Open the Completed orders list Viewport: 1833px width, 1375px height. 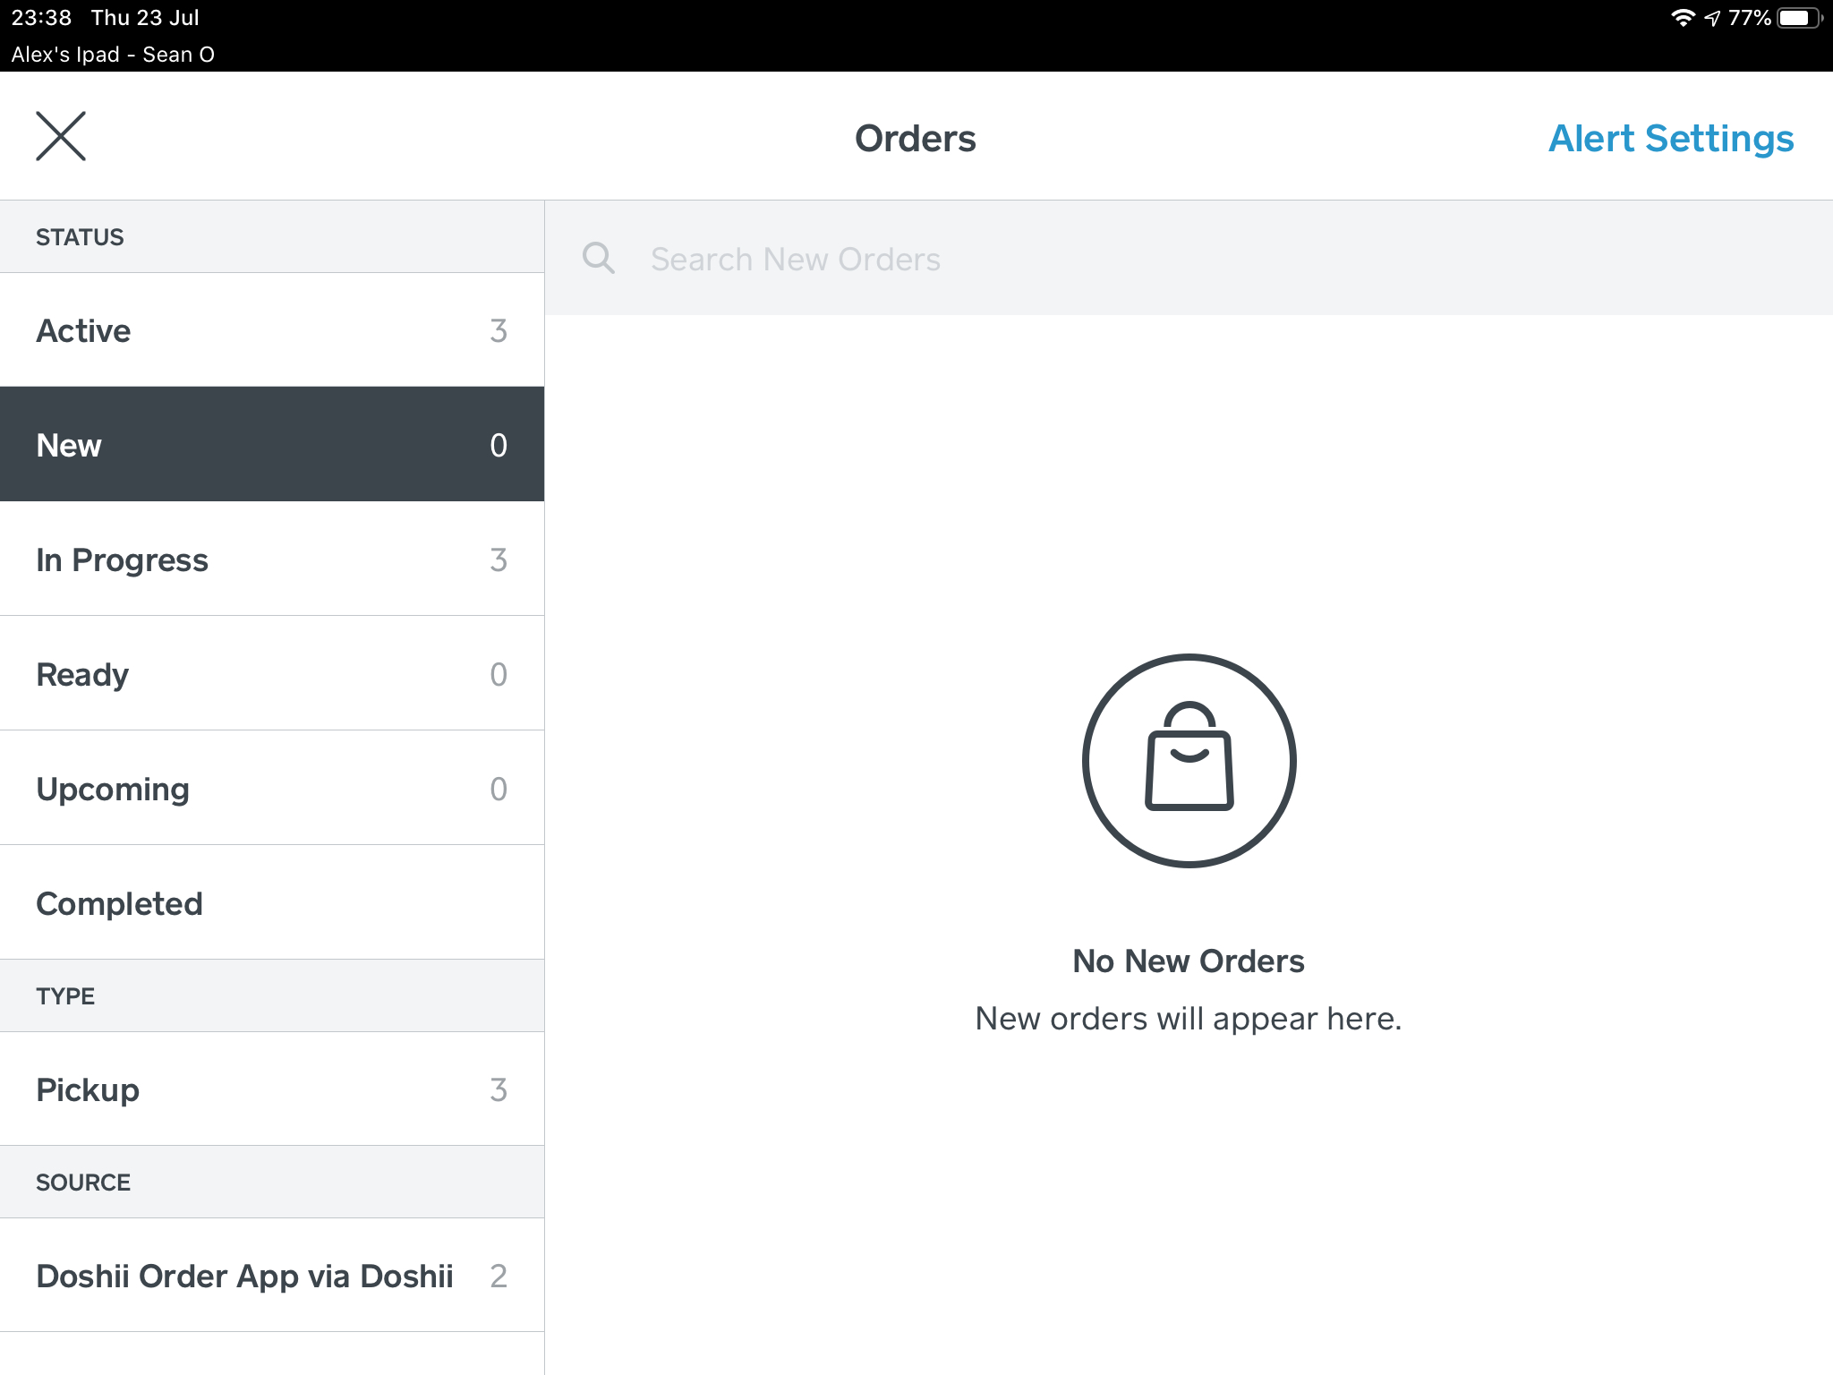(x=272, y=903)
